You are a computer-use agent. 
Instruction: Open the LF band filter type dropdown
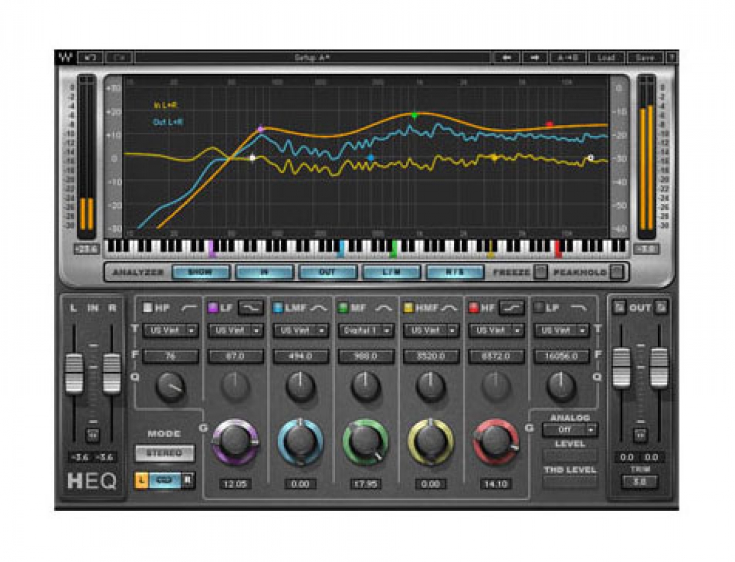click(x=236, y=331)
